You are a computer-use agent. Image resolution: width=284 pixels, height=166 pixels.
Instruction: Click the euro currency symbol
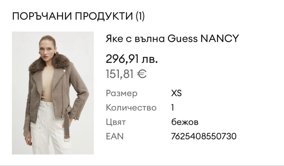[x=142, y=74]
